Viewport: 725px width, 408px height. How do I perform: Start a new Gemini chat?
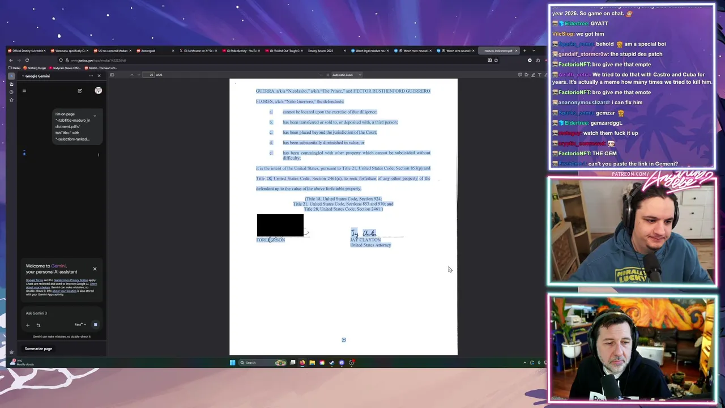pos(80,91)
